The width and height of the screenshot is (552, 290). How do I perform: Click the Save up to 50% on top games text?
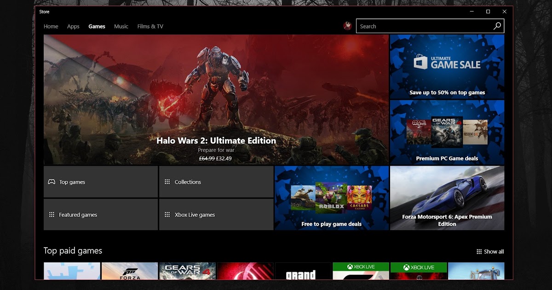click(447, 93)
